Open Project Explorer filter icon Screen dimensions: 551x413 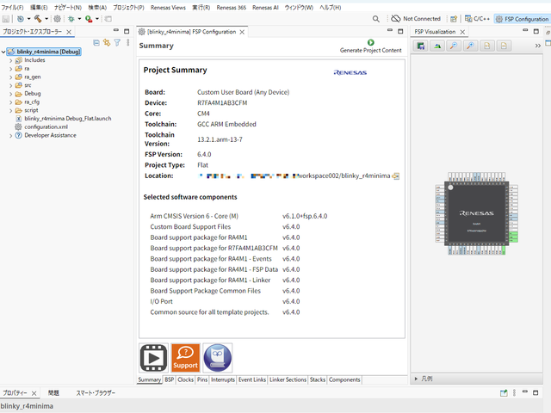pos(117,43)
